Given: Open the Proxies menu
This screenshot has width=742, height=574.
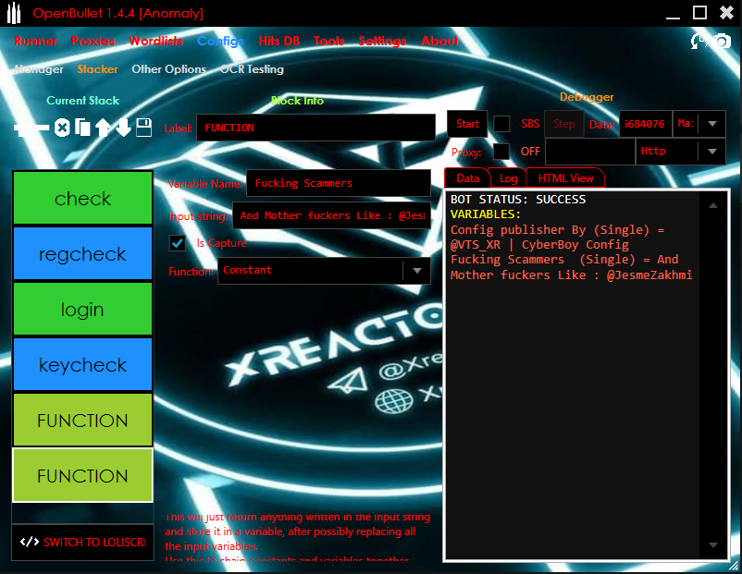Looking at the screenshot, I should pyautogui.click(x=93, y=42).
